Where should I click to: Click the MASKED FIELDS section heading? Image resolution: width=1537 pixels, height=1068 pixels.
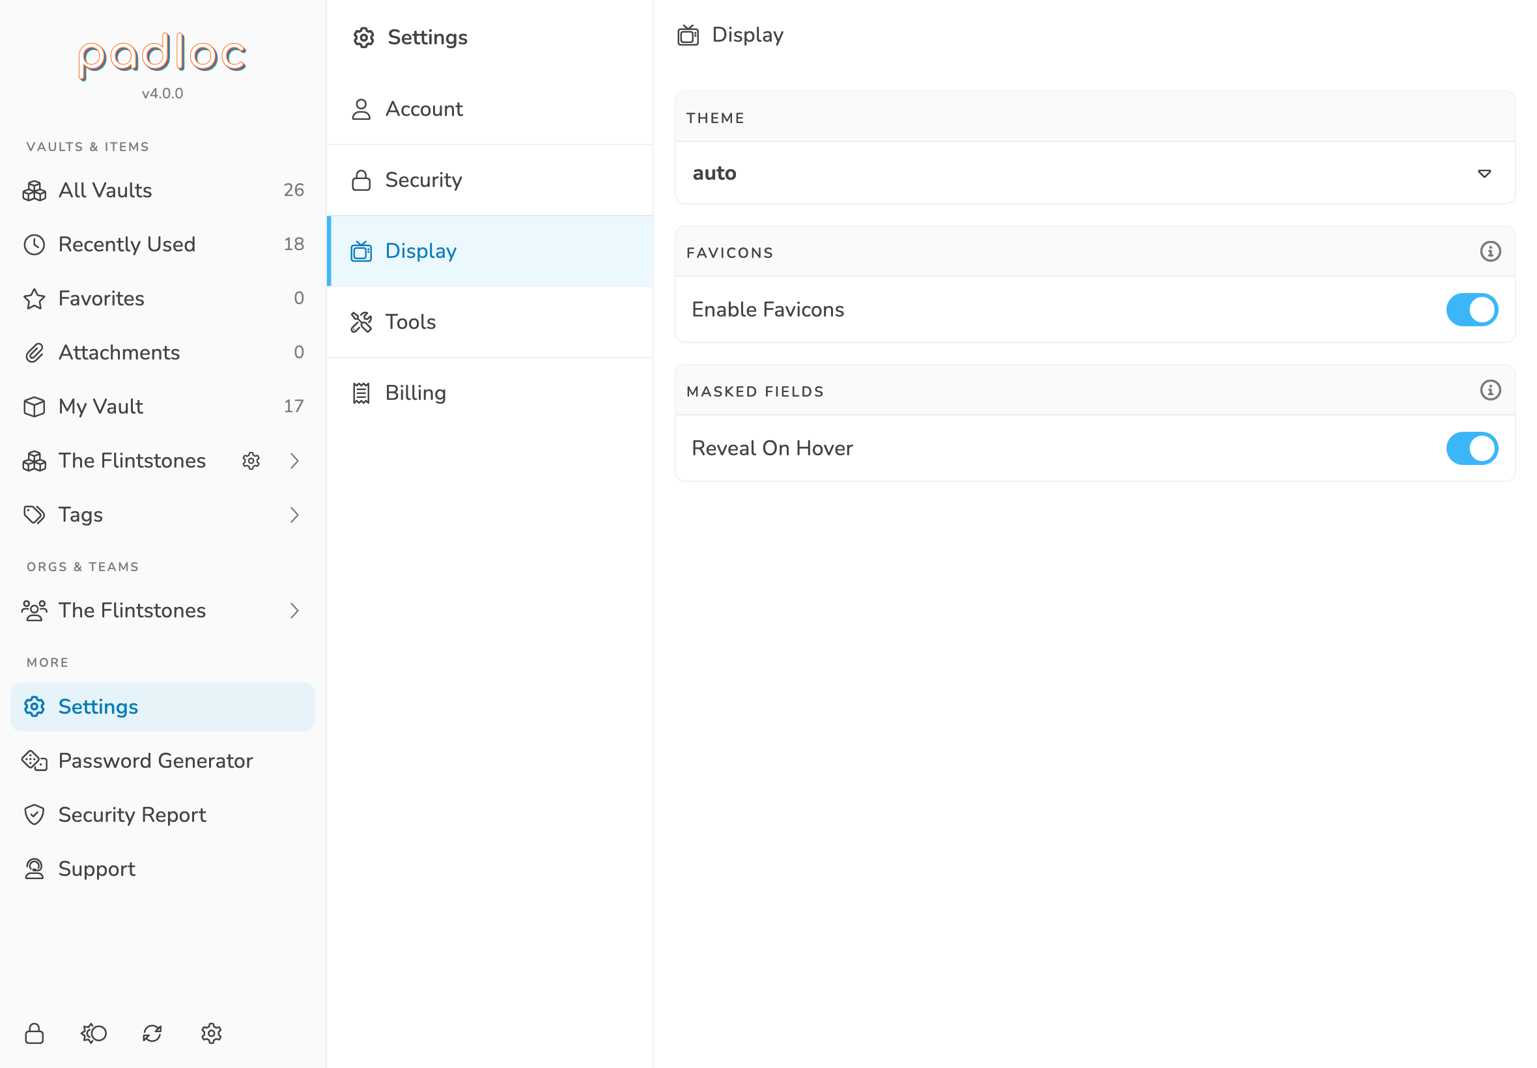coord(755,392)
